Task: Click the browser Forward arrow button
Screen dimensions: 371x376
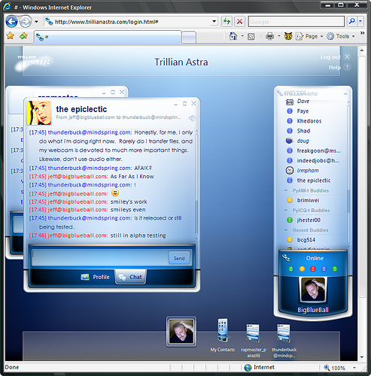Action: click(x=26, y=22)
